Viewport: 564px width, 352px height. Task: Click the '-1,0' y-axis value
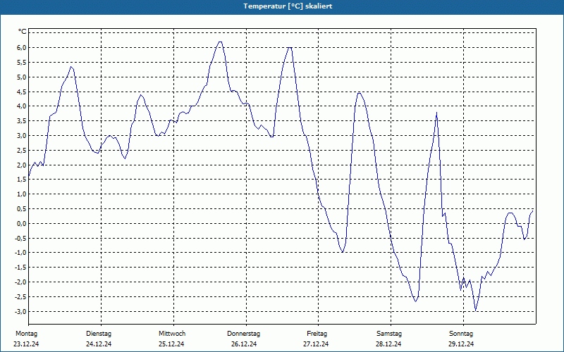(x=20, y=253)
